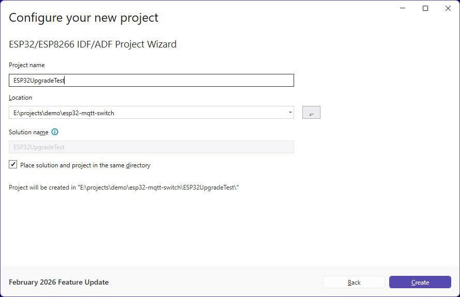460x297 pixels.
Task: Go back with the Back button
Action: click(354, 282)
